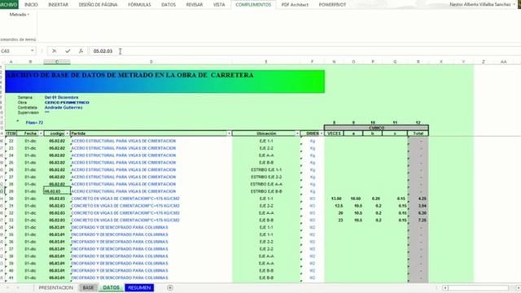Select column Z header
Screen dimensions: 521x293
(484, 62)
